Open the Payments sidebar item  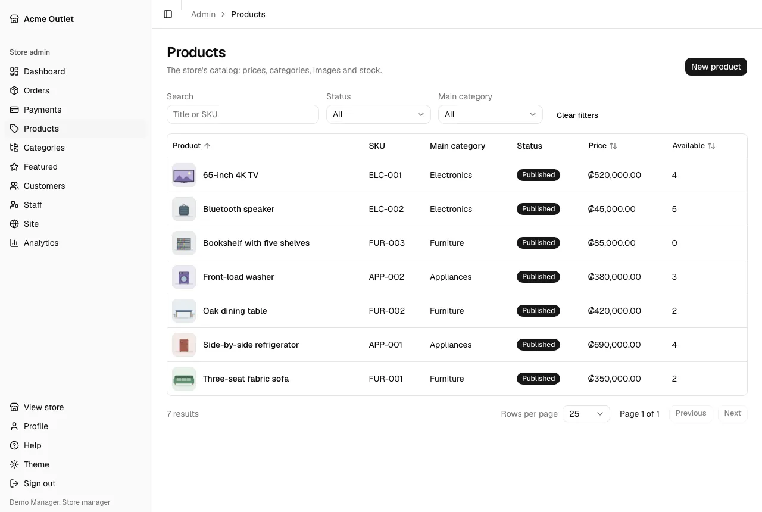click(76, 110)
